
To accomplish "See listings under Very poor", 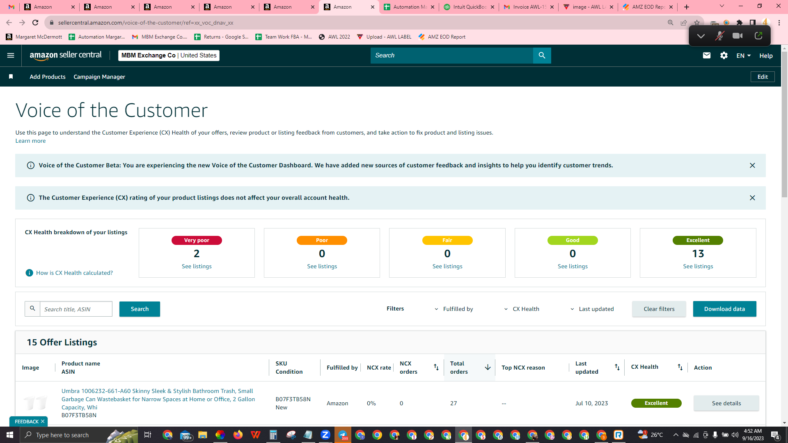I will 197,266.
